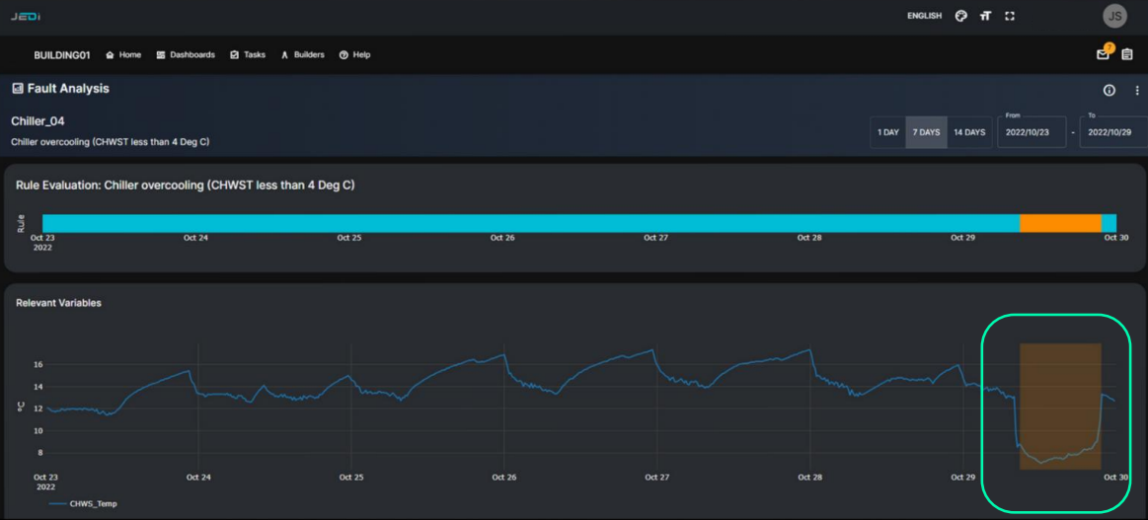The image size is (1148, 520).
Task: Open the To date field 2022/10/29
Action: click(1113, 132)
